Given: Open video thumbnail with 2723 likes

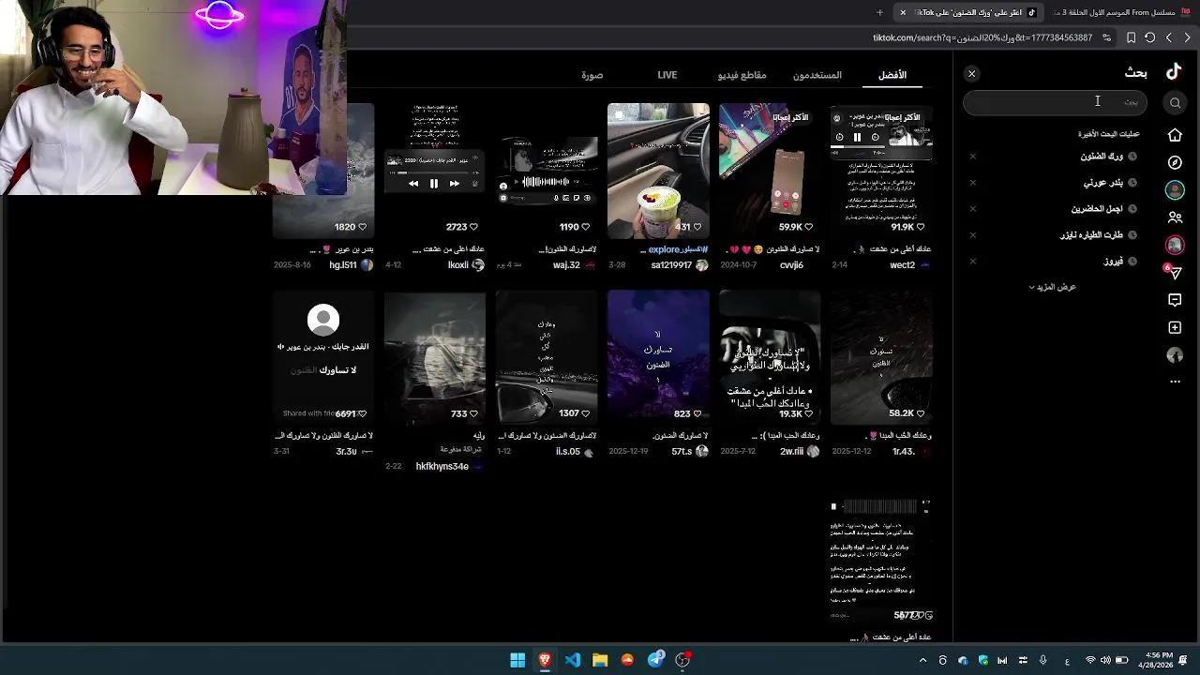Looking at the screenshot, I should (435, 171).
